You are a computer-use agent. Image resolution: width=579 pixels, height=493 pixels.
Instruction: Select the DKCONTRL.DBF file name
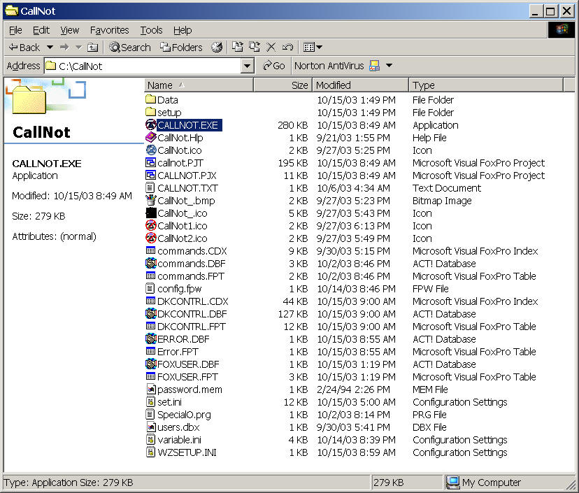pyautogui.click(x=192, y=314)
